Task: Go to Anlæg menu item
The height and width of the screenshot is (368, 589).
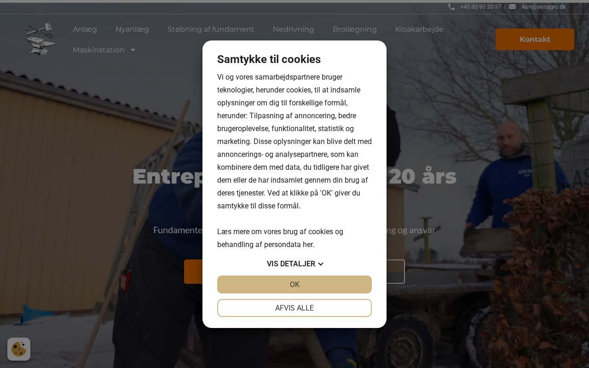Action: point(85,29)
